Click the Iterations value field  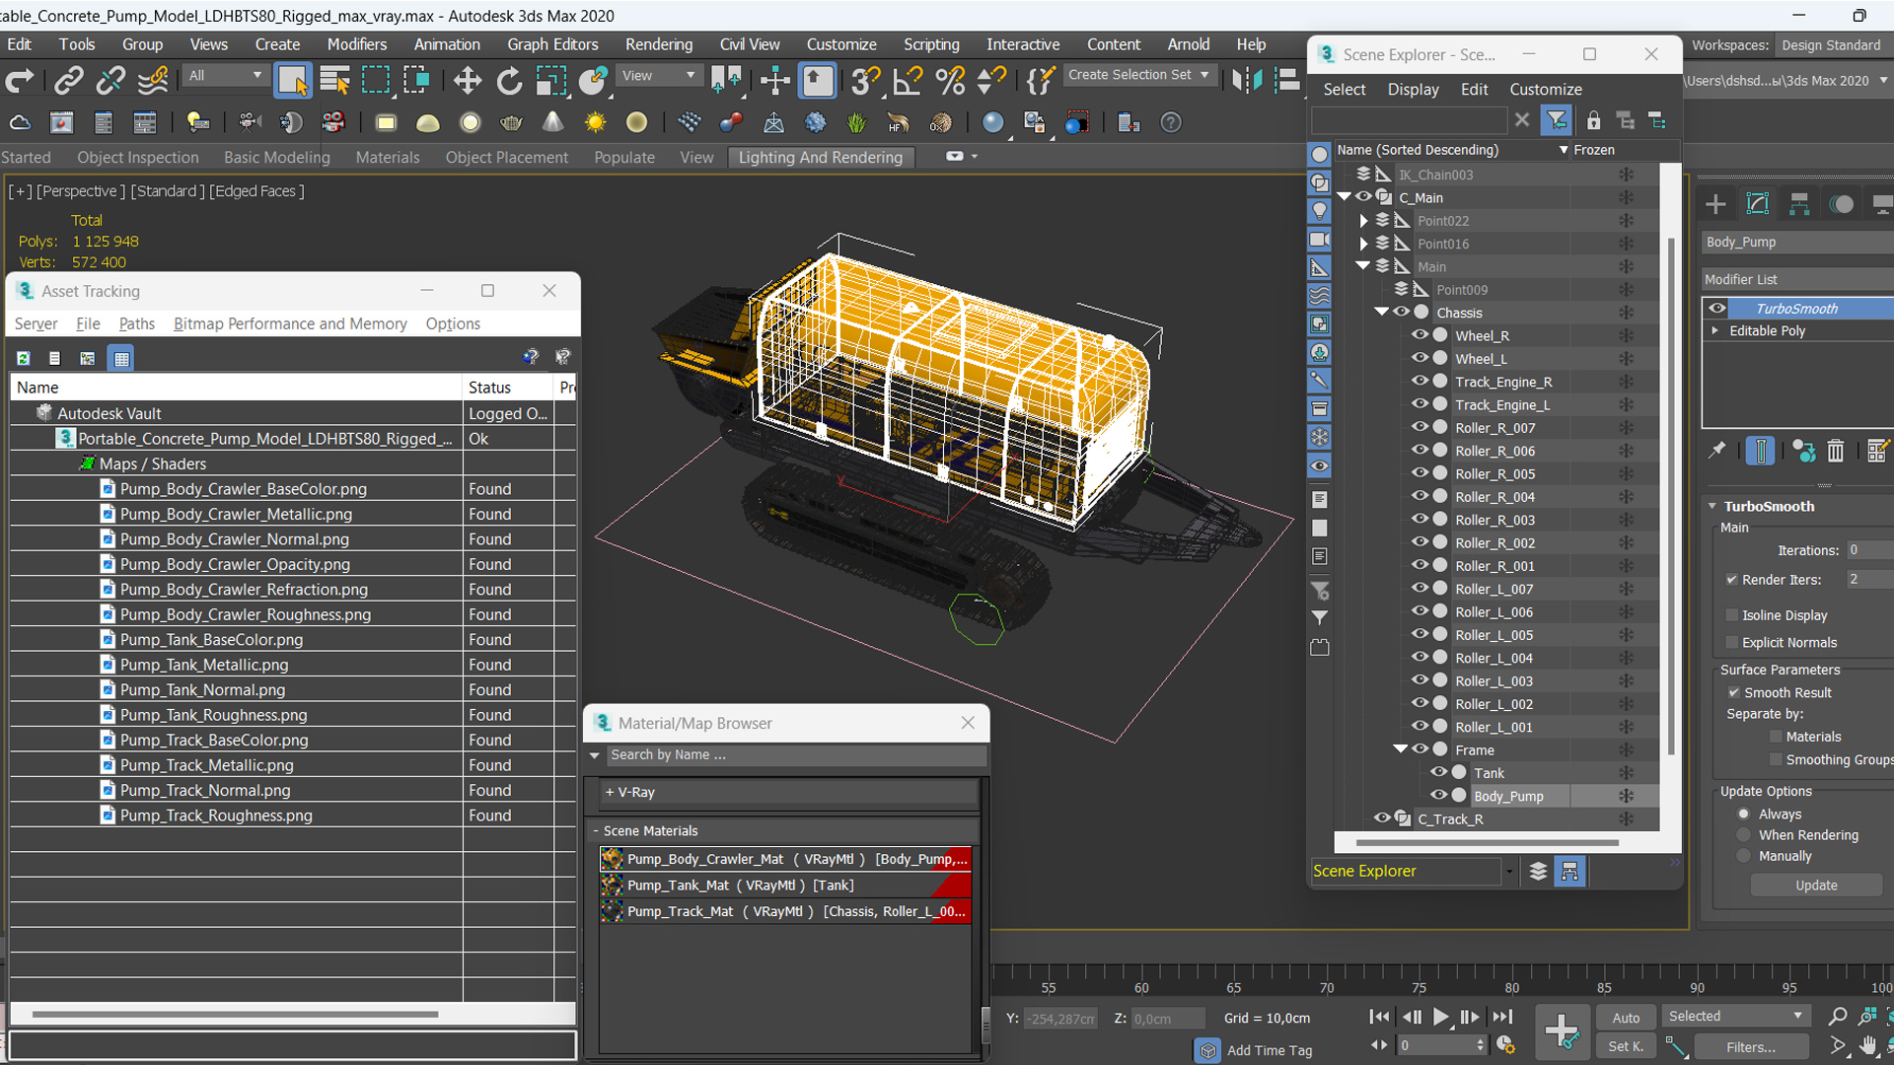click(x=1869, y=550)
